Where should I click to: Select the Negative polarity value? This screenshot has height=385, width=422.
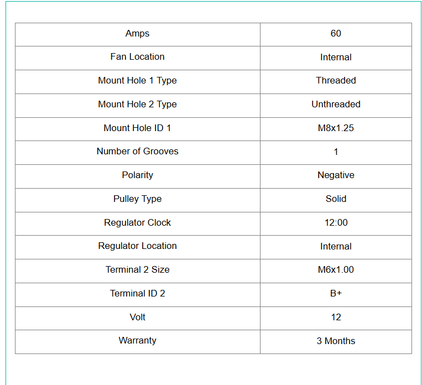(336, 175)
